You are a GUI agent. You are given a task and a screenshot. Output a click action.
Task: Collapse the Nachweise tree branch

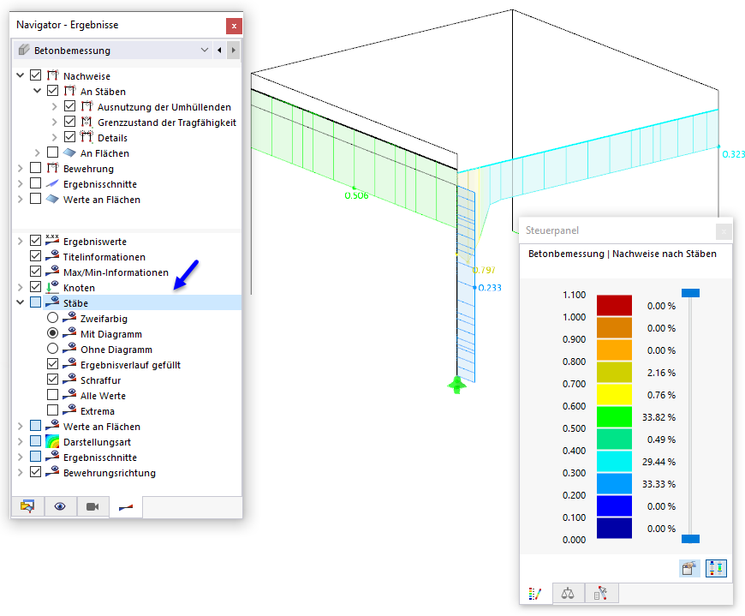(19, 75)
